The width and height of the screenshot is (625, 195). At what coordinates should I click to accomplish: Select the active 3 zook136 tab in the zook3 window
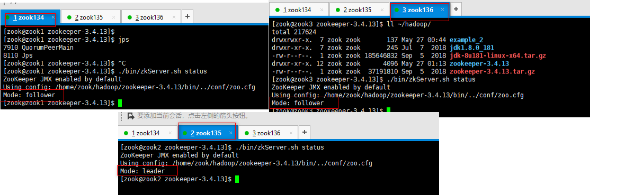point(419,10)
